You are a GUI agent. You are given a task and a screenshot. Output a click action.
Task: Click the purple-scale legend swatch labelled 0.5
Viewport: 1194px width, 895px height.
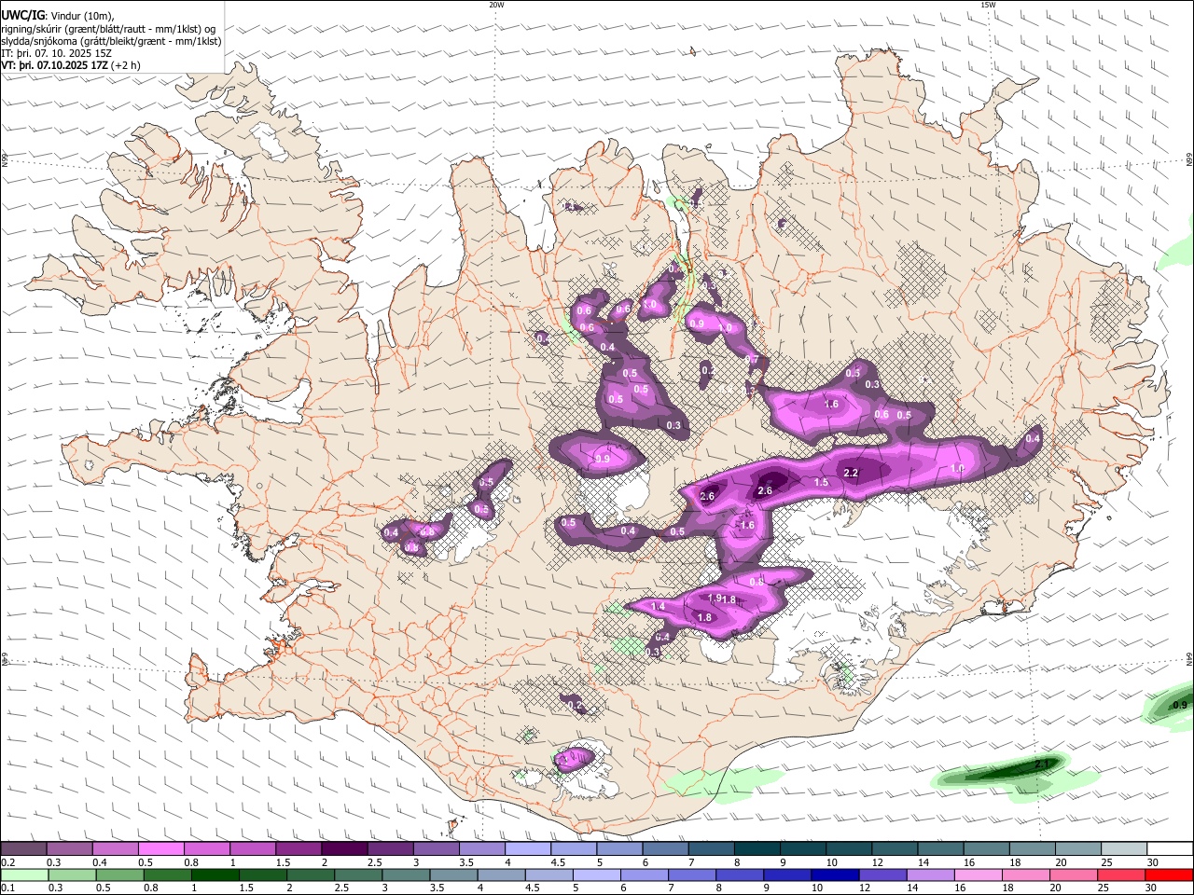click(x=160, y=849)
